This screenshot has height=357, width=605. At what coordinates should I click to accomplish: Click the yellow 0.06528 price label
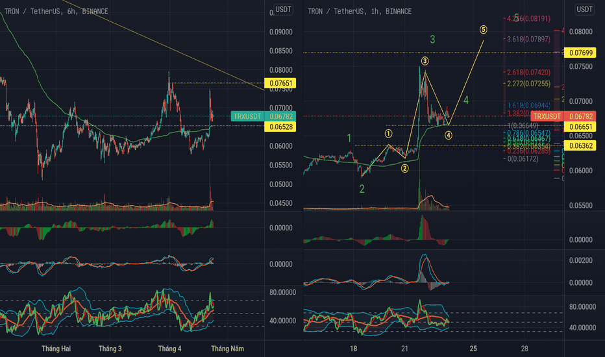[x=280, y=127]
